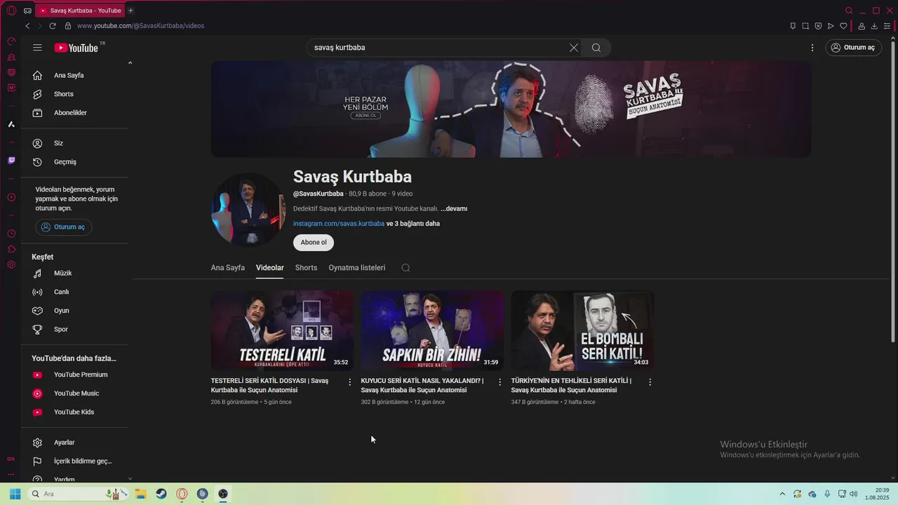Click browser back arrow
The width and height of the screenshot is (898, 505).
click(27, 26)
